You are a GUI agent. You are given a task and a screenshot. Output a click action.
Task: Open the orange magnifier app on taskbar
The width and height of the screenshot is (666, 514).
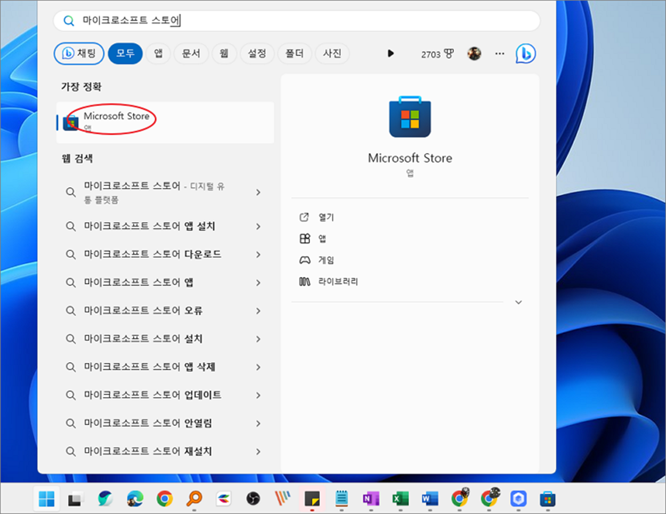click(194, 499)
